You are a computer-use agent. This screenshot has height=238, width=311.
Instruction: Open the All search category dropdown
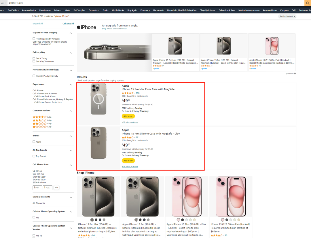(x=3, y=3)
